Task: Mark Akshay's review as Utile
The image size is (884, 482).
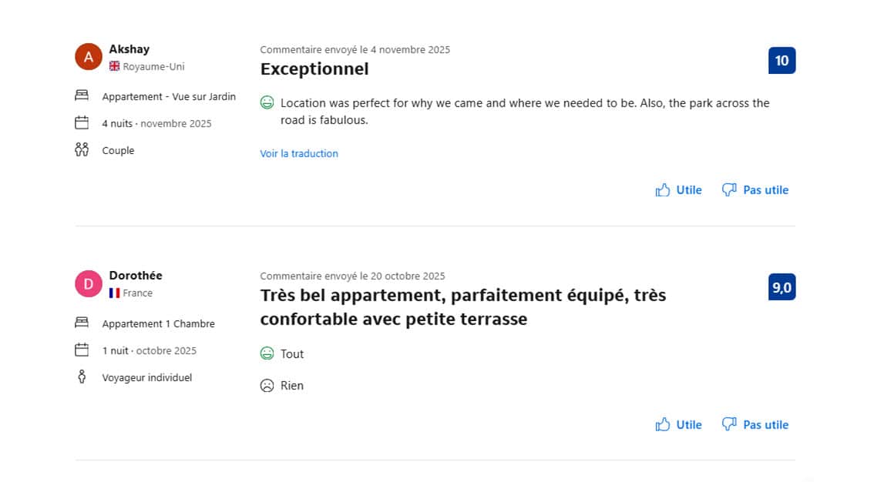Action: click(678, 190)
